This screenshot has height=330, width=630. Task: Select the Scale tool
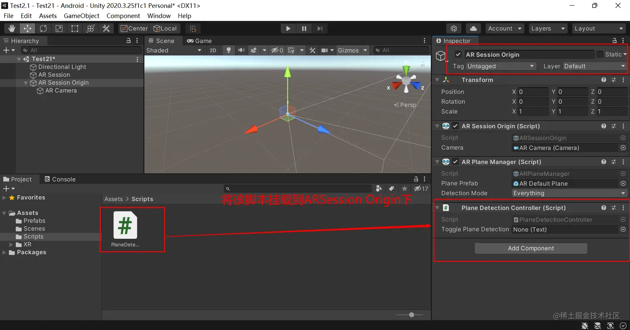click(59, 28)
